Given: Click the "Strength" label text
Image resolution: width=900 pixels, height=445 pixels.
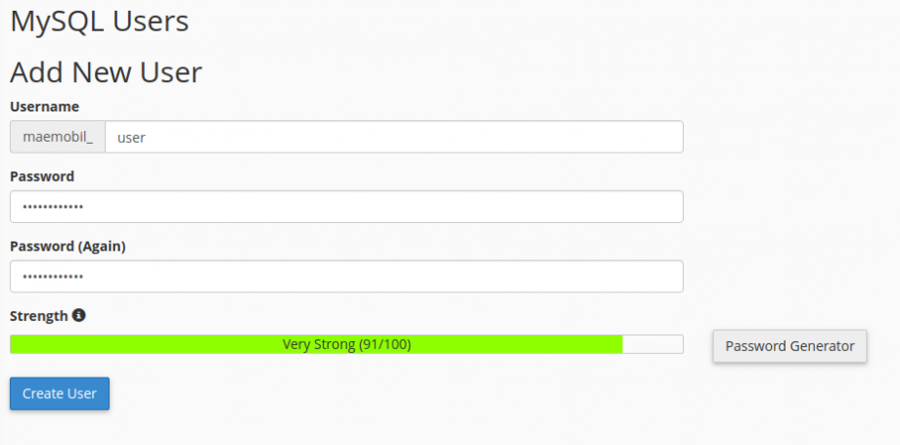Looking at the screenshot, I should pos(39,316).
